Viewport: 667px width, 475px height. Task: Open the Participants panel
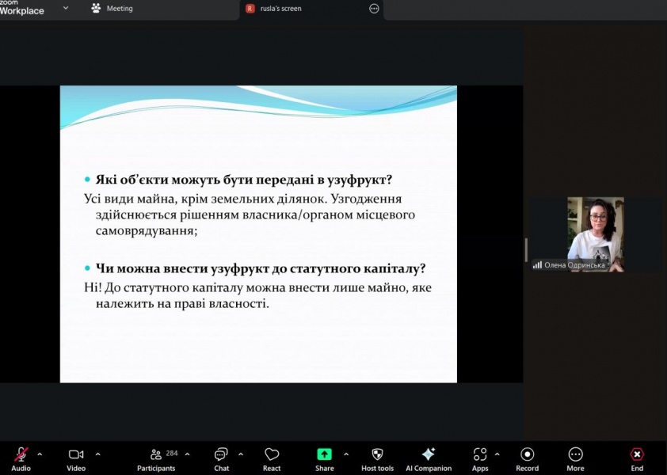coord(156,454)
